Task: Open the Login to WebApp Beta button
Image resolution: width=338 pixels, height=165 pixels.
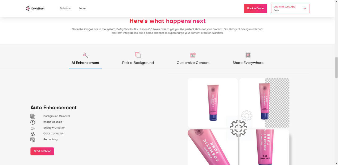Action: [290, 9]
